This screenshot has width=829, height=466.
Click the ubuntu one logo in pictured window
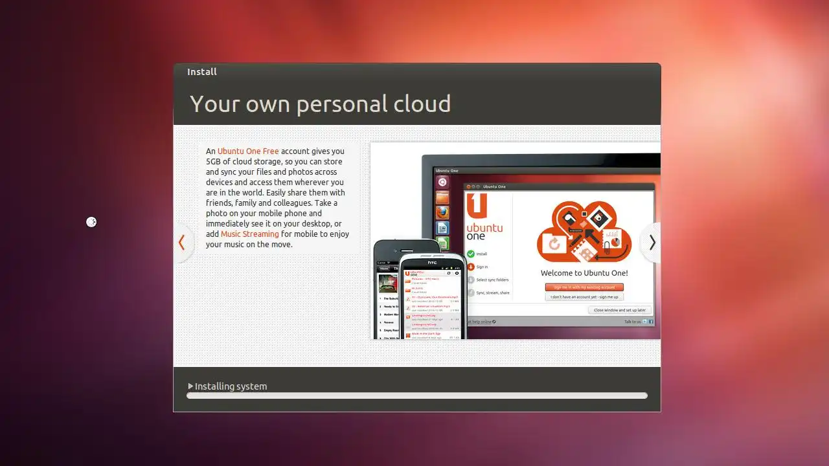click(484, 217)
